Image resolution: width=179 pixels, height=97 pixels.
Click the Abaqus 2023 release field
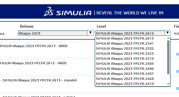pyautogui.click(x=53, y=33)
